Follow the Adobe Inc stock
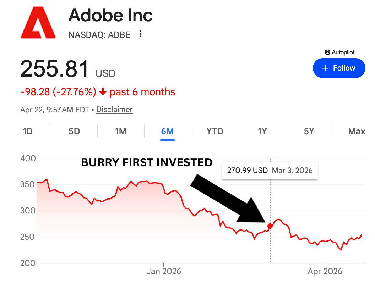The width and height of the screenshot is (375, 283). (339, 68)
